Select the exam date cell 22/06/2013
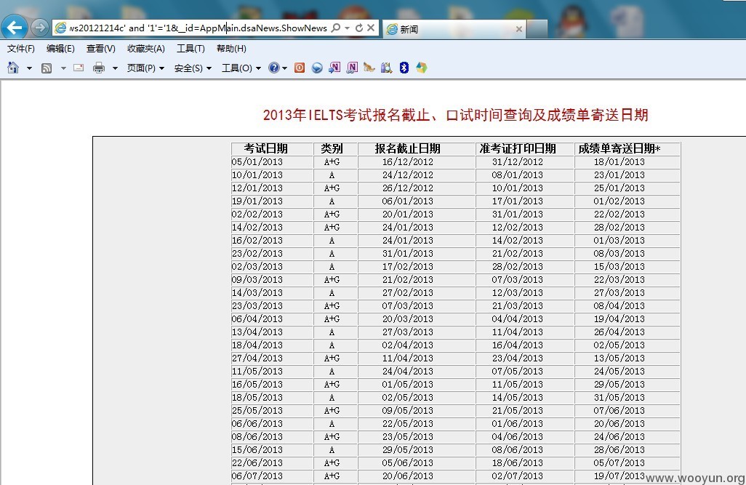The height and width of the screenshot is (485, 746). pos(257,463)
